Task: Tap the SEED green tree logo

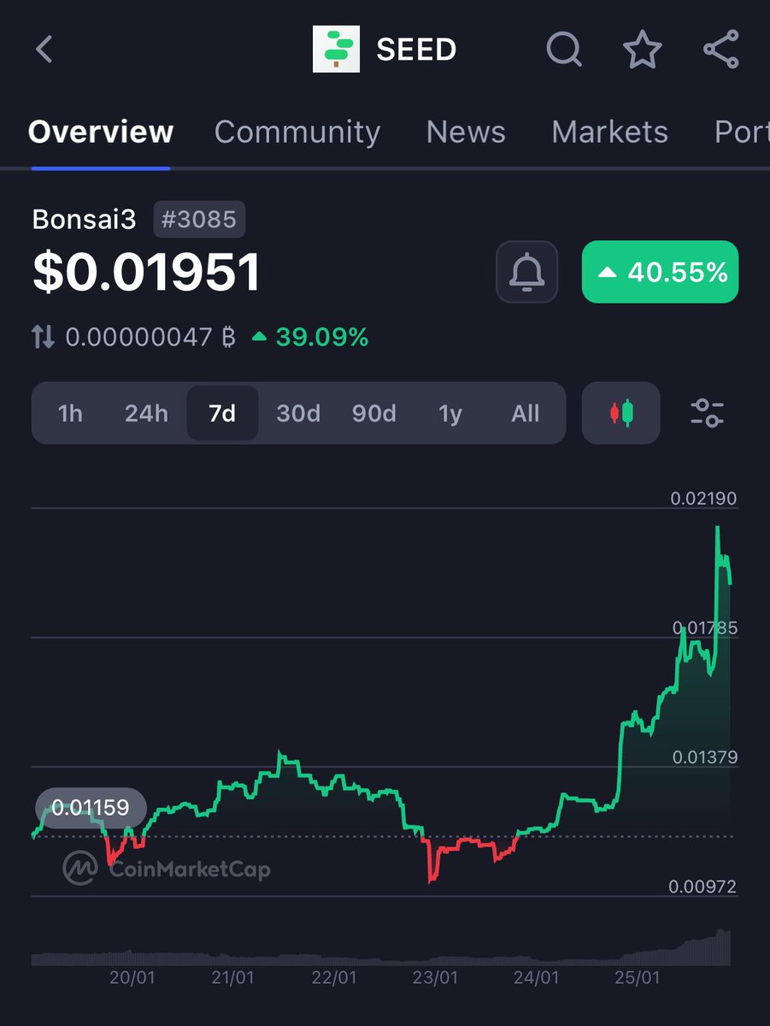Action: click(x=336, y=50)
